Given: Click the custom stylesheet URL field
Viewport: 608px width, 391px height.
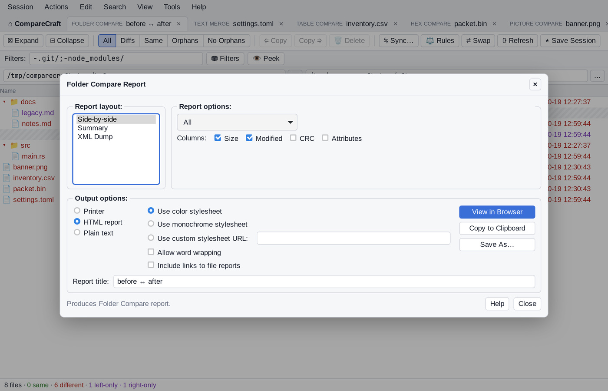Looking at the screenshot, I should (x=354, y=238).
